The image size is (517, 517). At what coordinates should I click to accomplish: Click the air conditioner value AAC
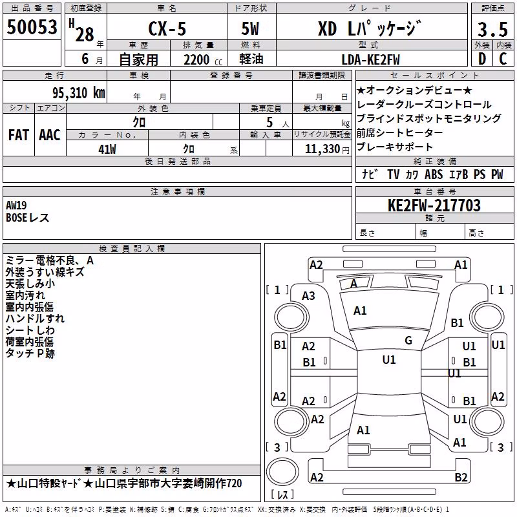pos(50,135)
